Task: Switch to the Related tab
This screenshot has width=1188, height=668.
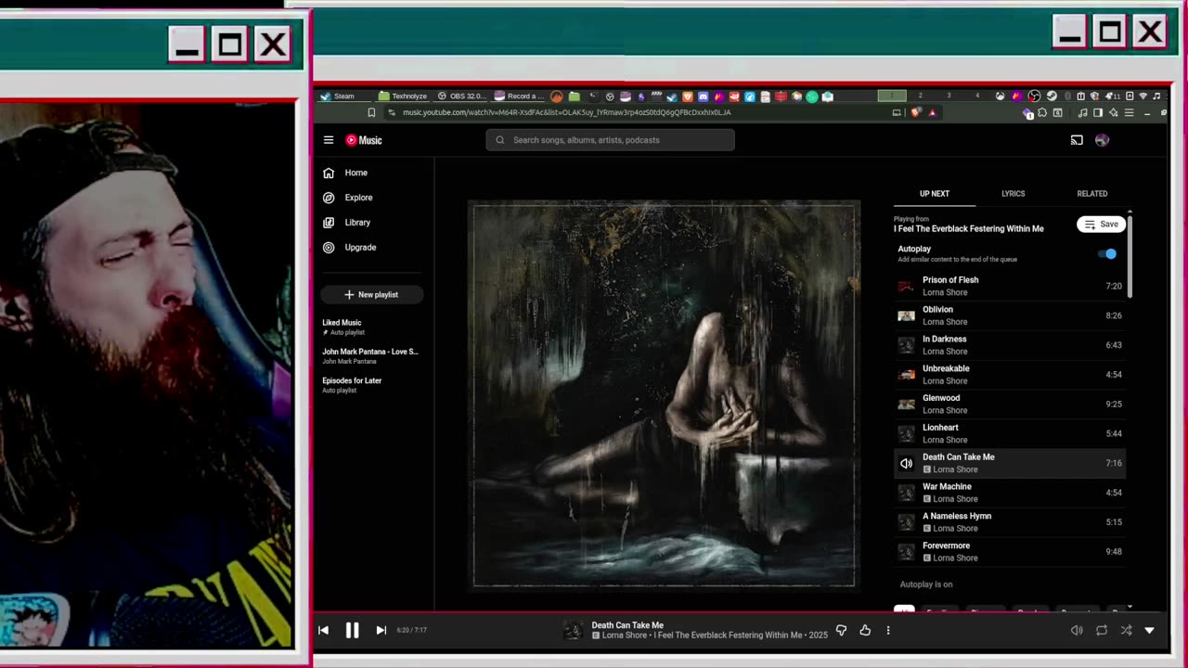Action: pos(1092,194)
